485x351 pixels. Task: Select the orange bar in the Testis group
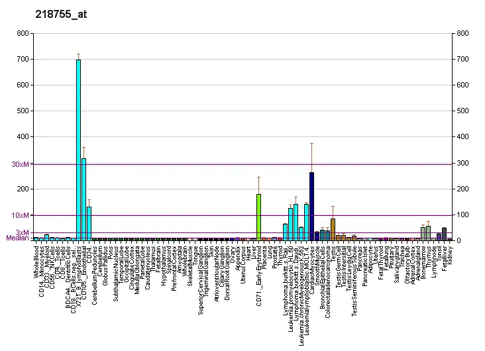pos(333,229)
